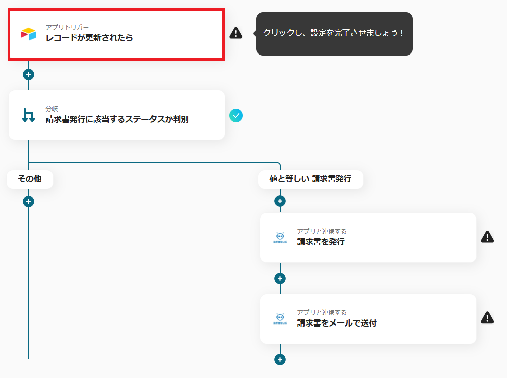Screen dimensions: 507x378
Task: Click the Airtable logo on the trigger card
Action: pos(28,34)
